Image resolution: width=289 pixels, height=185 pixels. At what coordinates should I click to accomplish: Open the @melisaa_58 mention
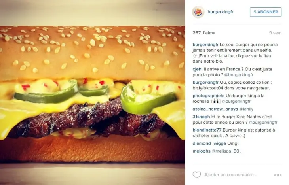tap(225, 151)
